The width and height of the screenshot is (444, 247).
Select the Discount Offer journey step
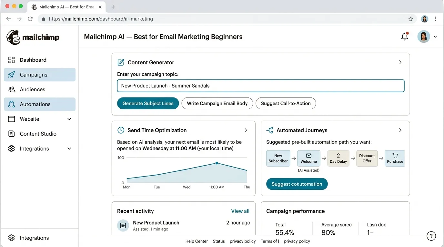[367, 158]
